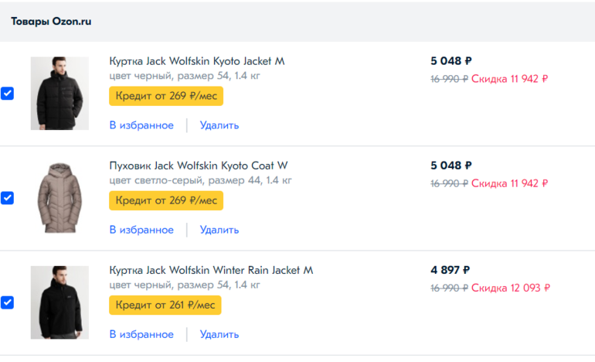Open the black Kyoto Jacket M product photo
The image size is (595, 362).
point(59,93)
